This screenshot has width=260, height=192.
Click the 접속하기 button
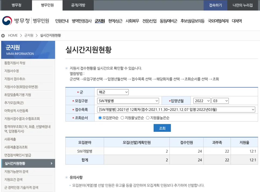(x=215, y=5)
